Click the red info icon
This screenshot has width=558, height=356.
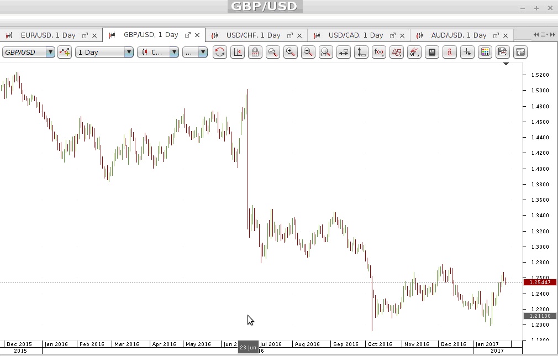coord(450,52)
